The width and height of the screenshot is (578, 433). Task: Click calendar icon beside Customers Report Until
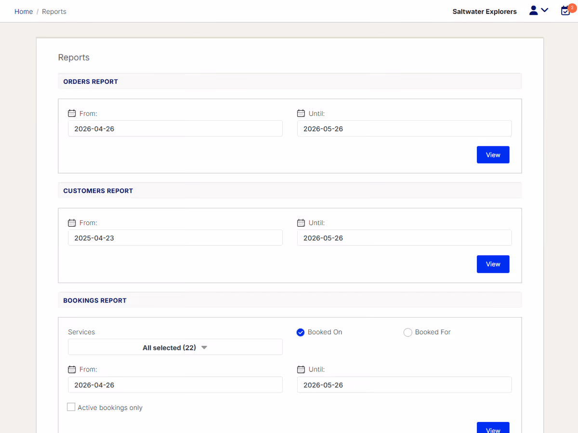click(x=301, y=223)
